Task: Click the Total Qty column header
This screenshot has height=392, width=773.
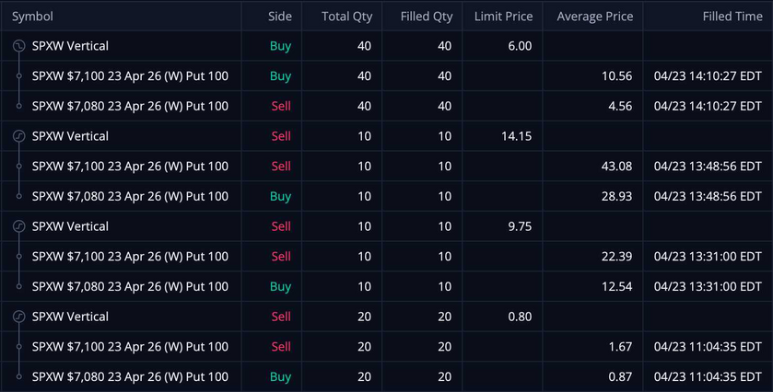Action: point(347,17)
